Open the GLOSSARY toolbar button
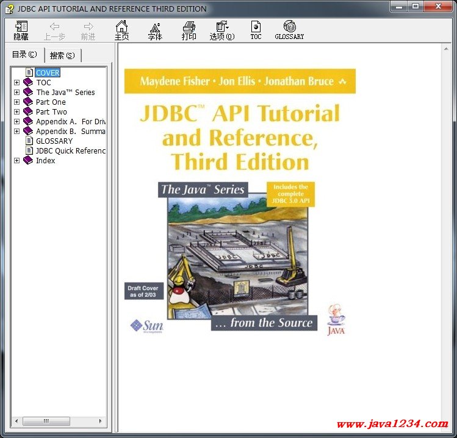457x438 pixels. pyautogui.click(x=289, y=30)
